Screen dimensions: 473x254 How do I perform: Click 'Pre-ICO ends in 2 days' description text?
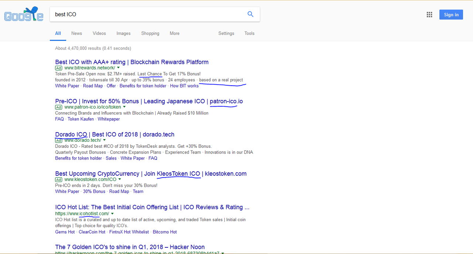click(106, 185)
